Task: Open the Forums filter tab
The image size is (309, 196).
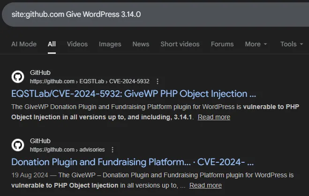Action: [x=222, y=44]
